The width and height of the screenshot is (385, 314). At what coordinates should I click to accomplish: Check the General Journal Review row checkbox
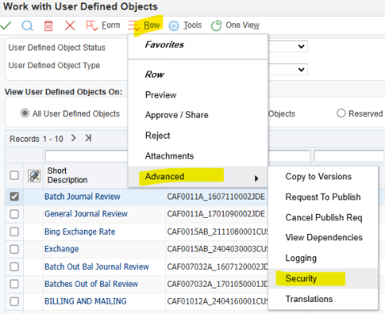[14, 214]
